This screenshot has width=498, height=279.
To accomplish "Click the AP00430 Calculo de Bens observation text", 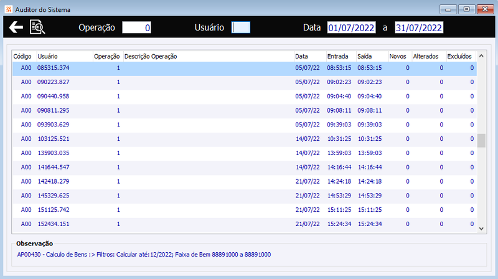I will pyautogui.click(x=144, y=255).
